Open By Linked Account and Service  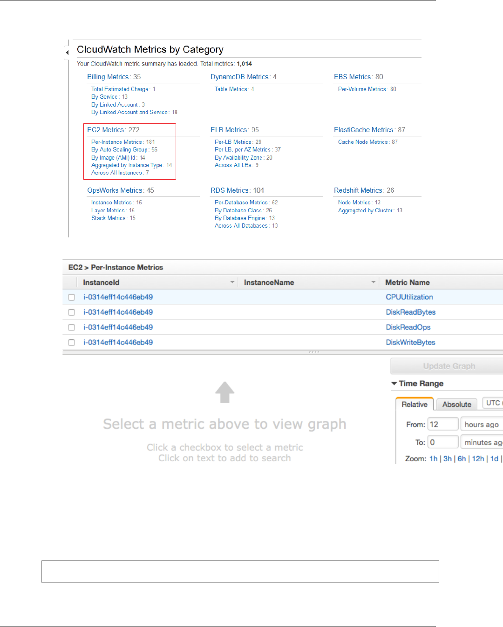tap(129, 112)
